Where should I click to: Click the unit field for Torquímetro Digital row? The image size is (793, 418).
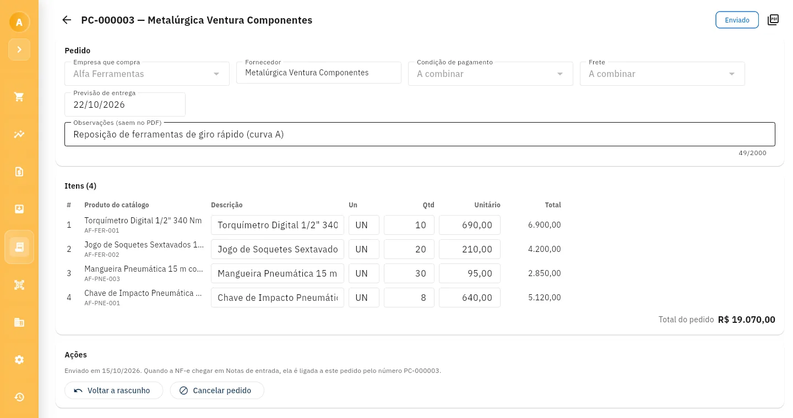tap(364, 225)
